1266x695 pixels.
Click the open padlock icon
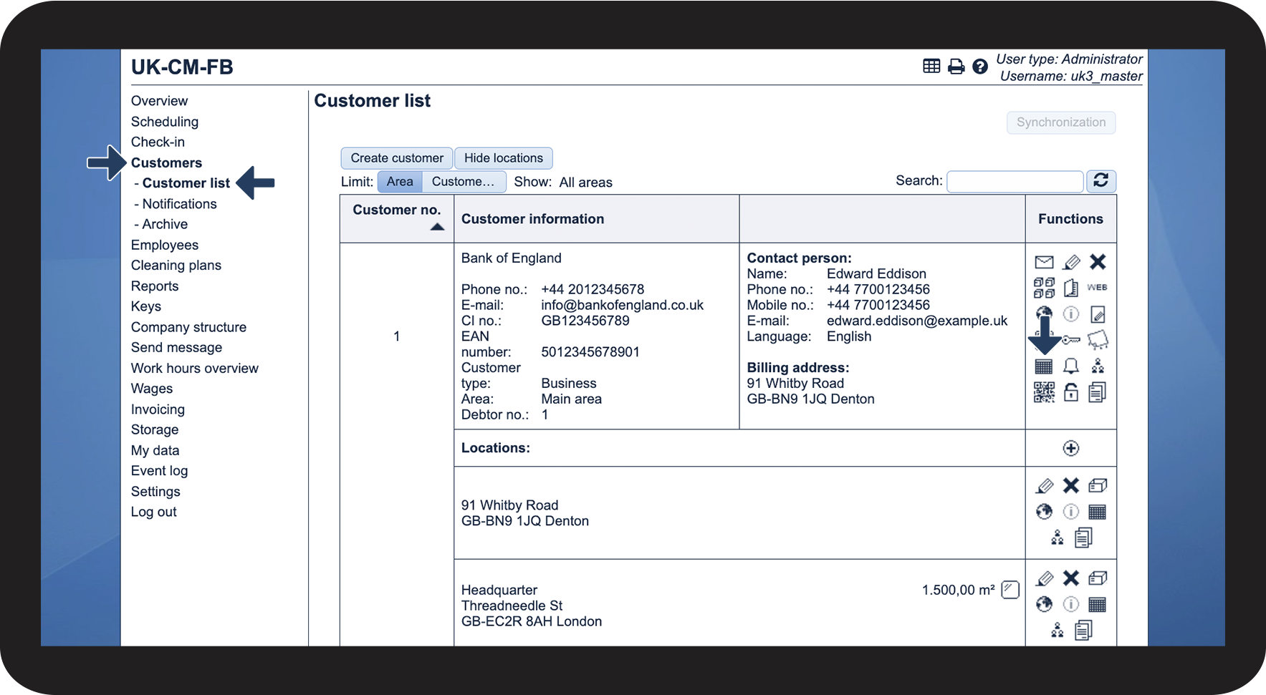tap(1070, 392)
